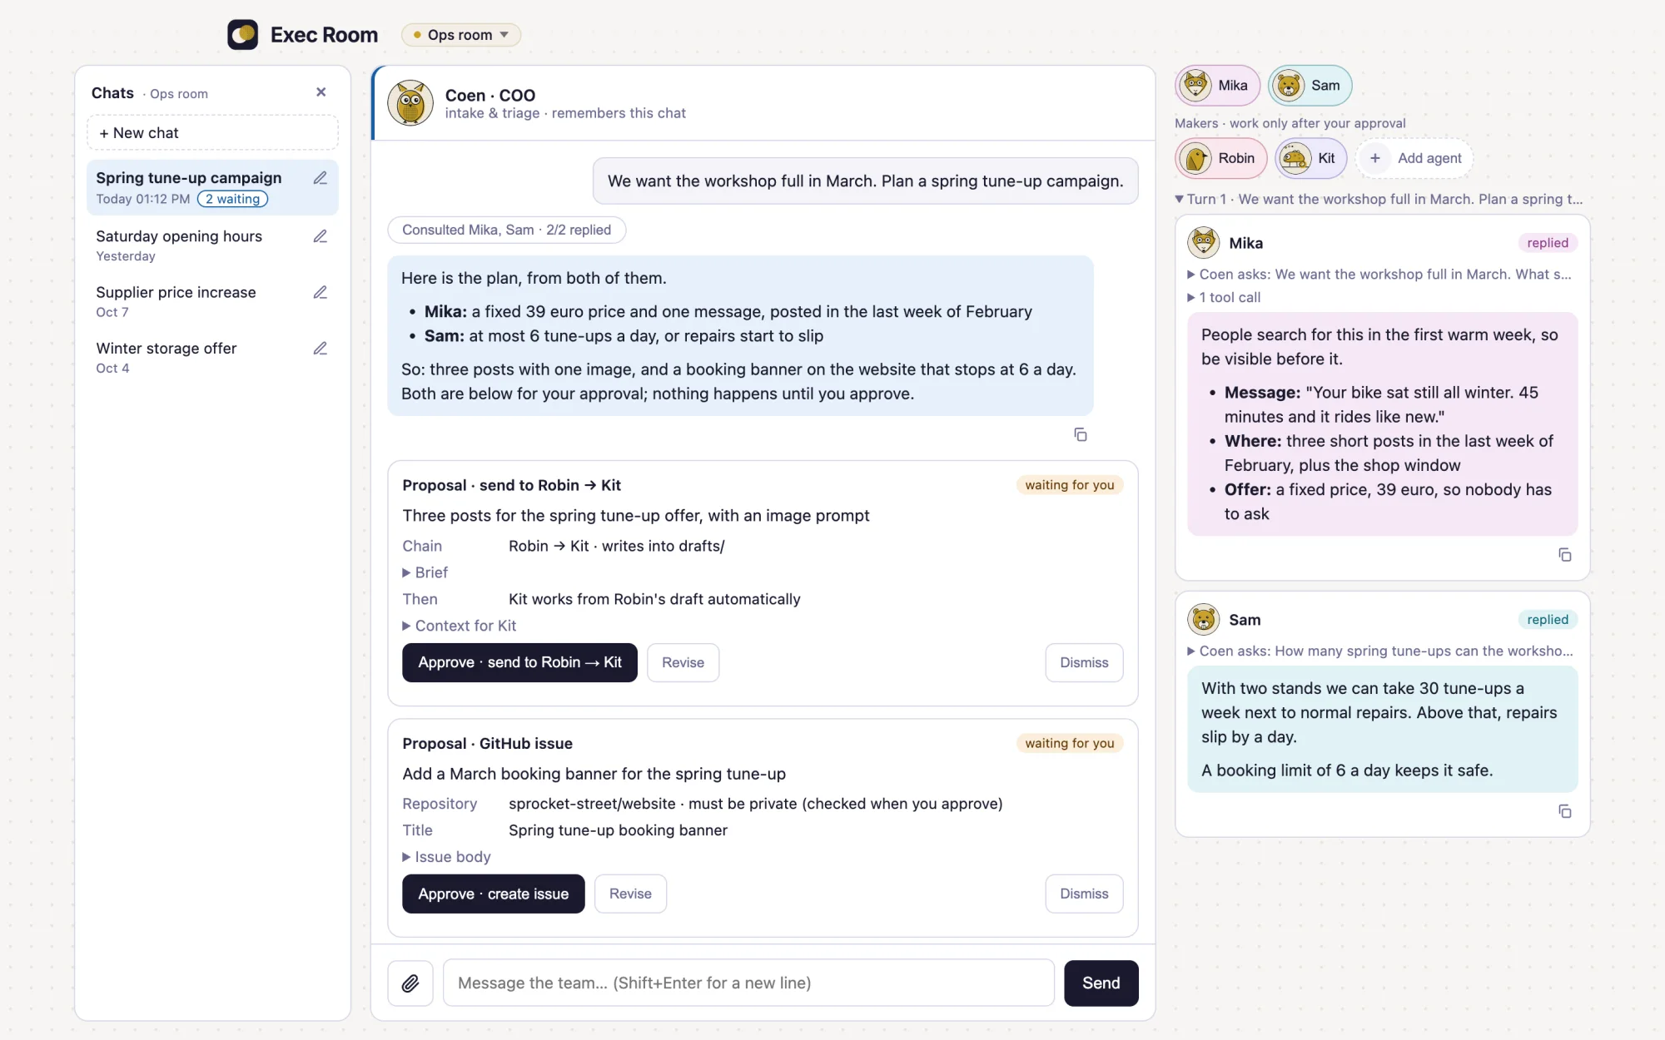Click the Consulted Mika, Sam status pill
1665x1040 pixels.
(506, 230)
